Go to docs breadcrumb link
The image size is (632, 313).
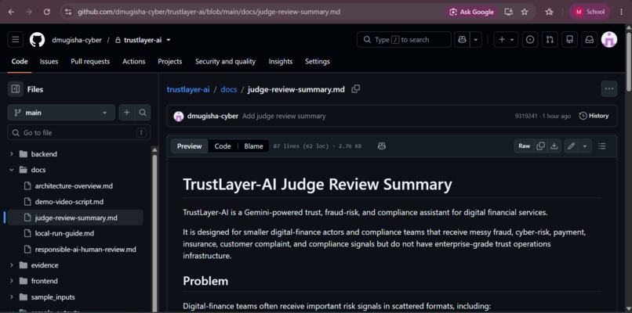pyautogui.click(x=228, y=89)
